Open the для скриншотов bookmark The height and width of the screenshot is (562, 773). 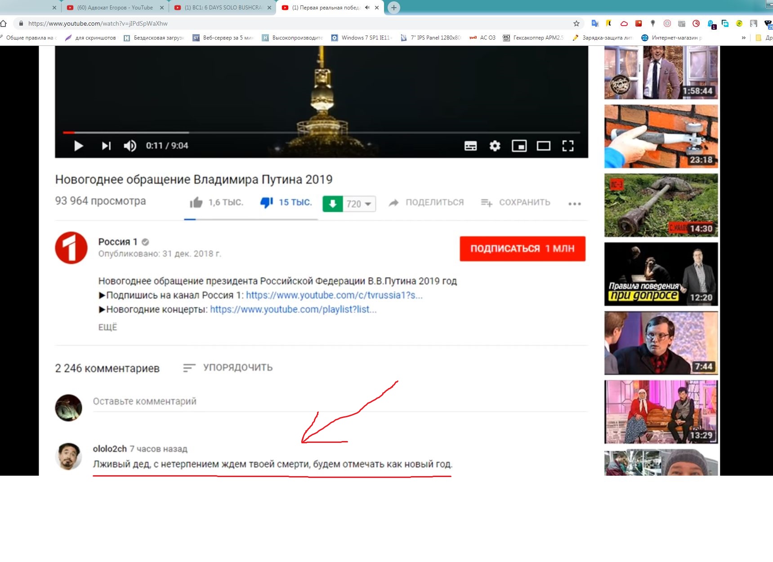coord(90,38)
